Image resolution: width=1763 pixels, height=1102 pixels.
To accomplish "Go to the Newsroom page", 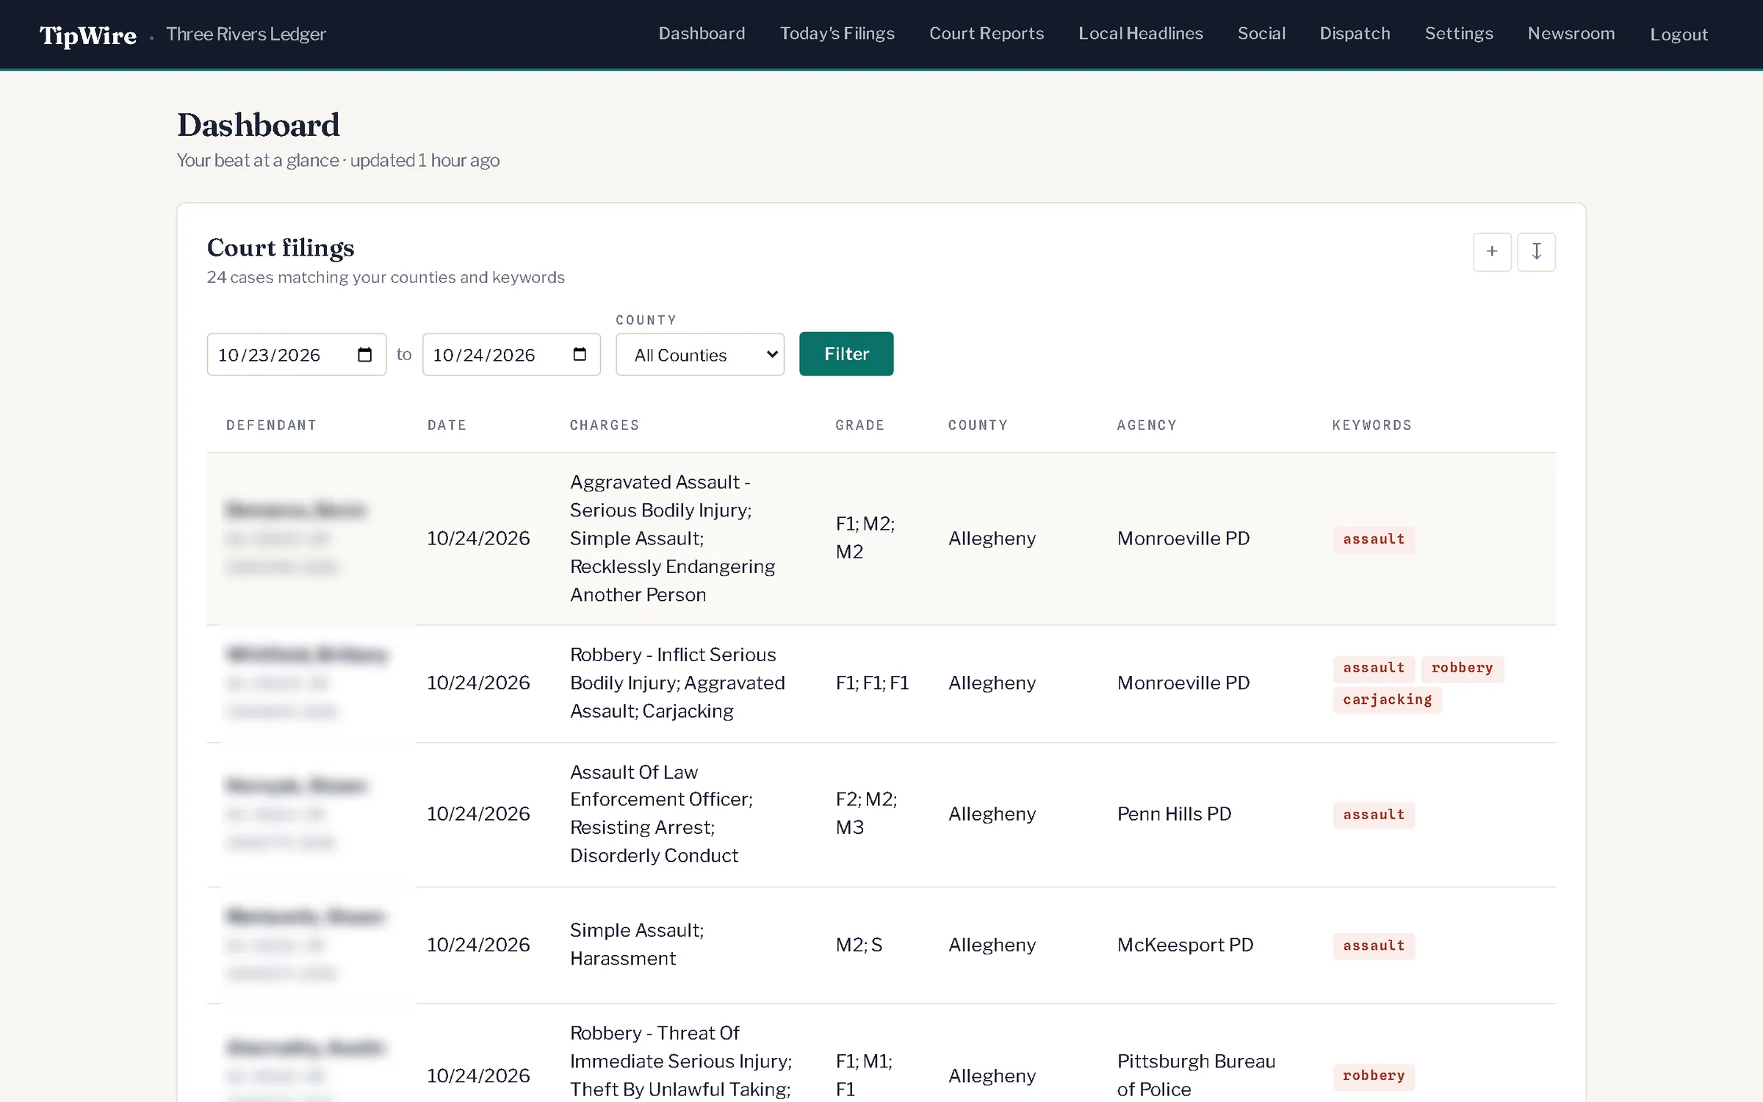I will point(1571,34).
